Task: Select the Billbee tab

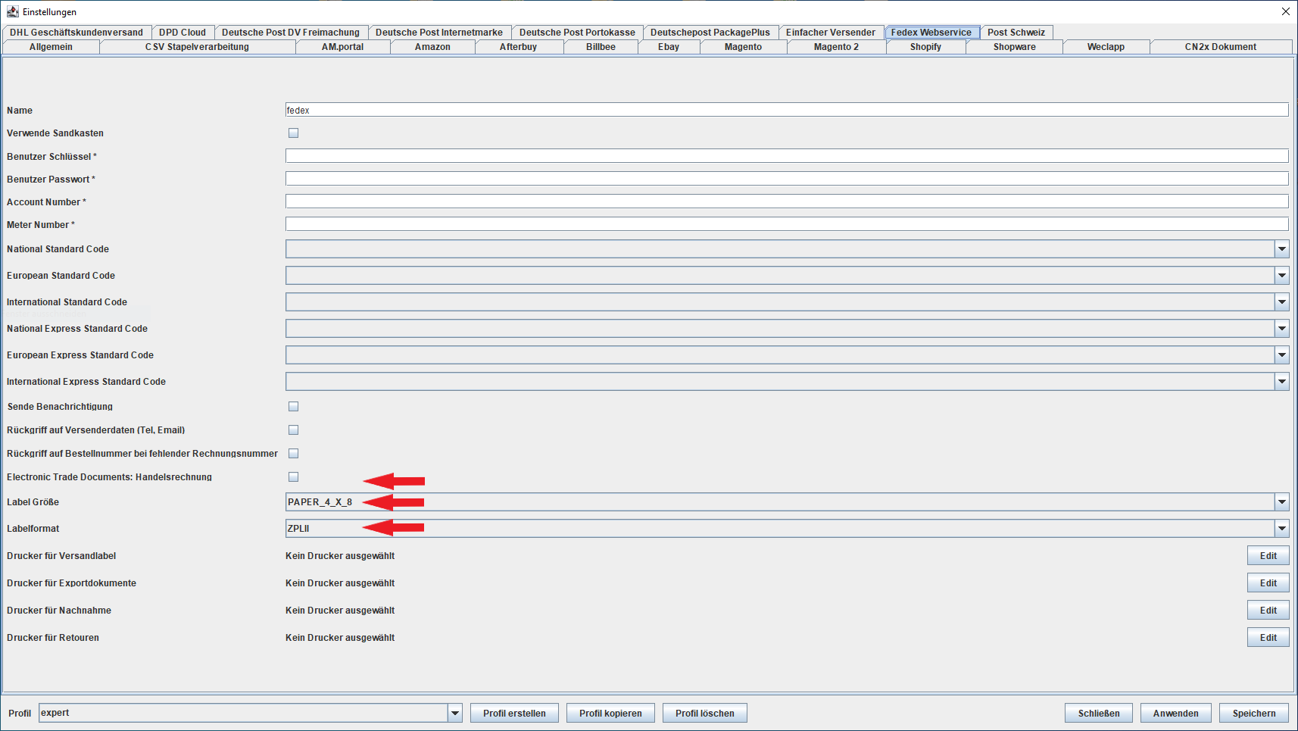Action: click(x=601, y=47)
